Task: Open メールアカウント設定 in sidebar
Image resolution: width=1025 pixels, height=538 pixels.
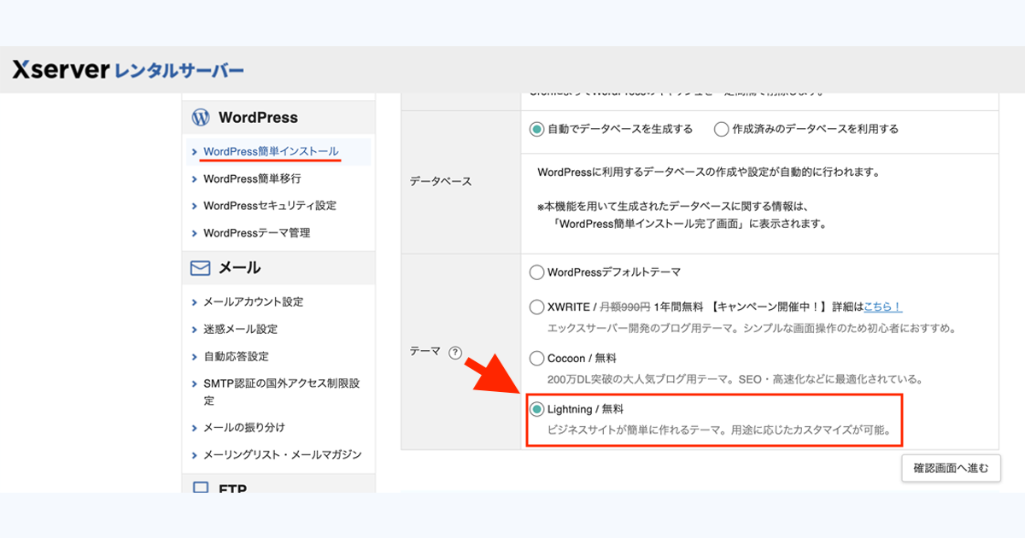Action: 253,302
